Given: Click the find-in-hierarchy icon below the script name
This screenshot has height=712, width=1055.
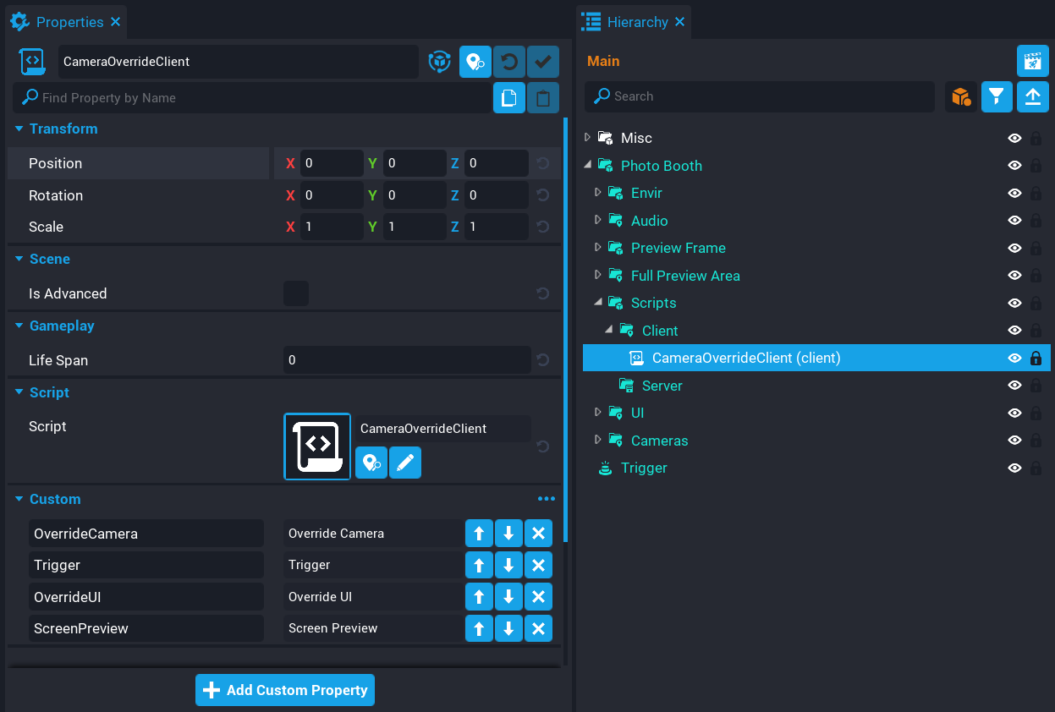Looking at the screenshot, I should 371,463.
